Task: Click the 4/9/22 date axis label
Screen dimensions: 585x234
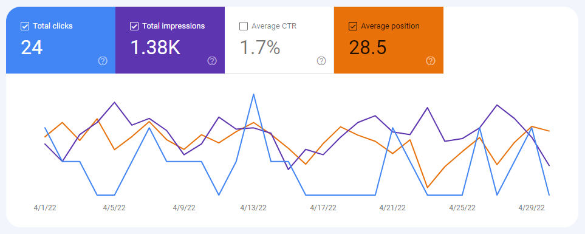Action: (x=184, y=208)
